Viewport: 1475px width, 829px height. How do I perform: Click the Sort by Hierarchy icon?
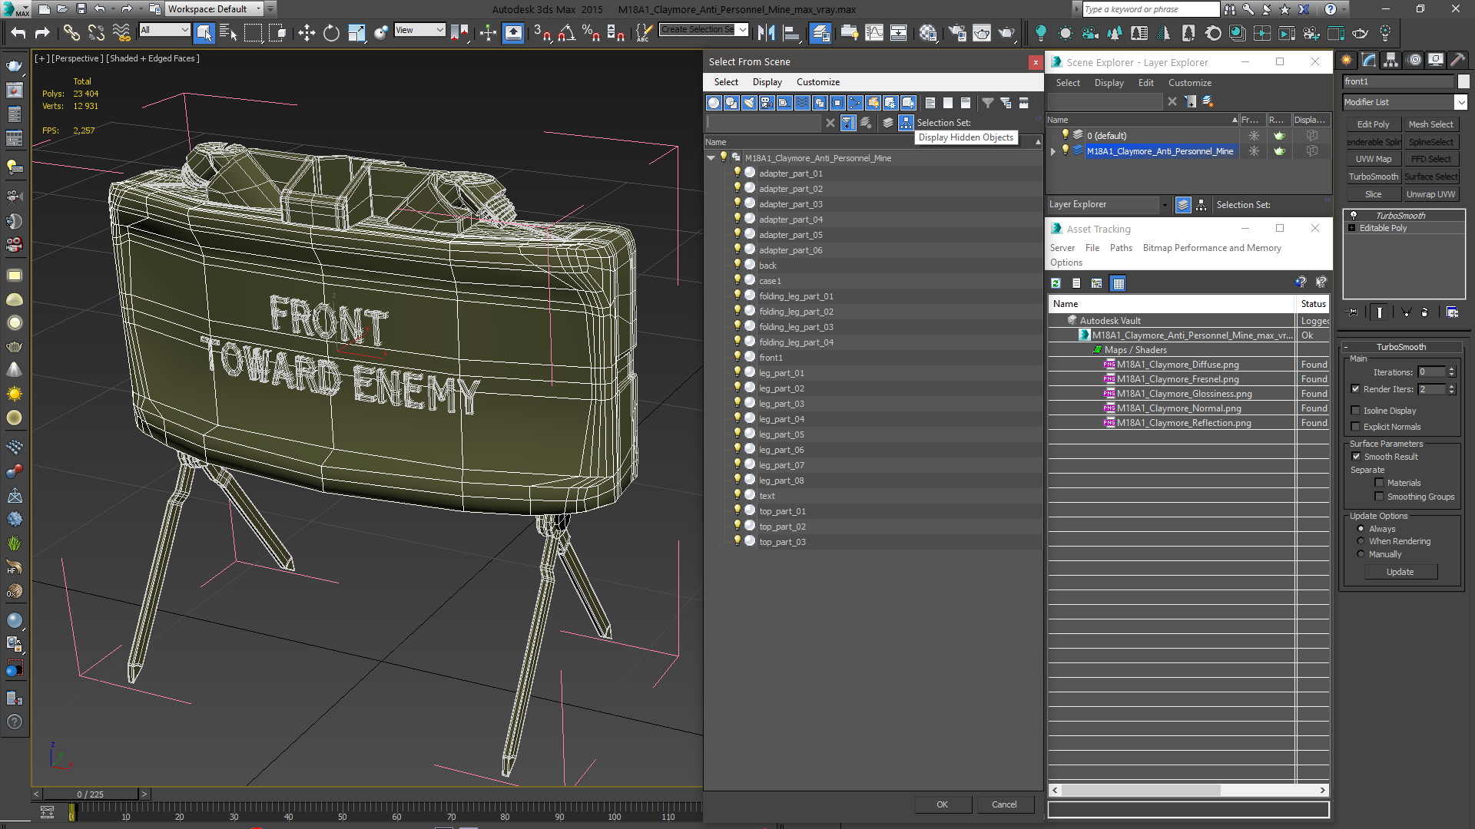tap(907, 123)
